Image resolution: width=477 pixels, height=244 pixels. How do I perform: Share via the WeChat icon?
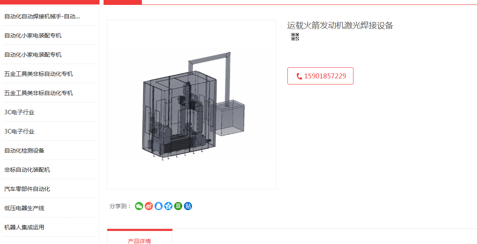click(x=139, y=206)
